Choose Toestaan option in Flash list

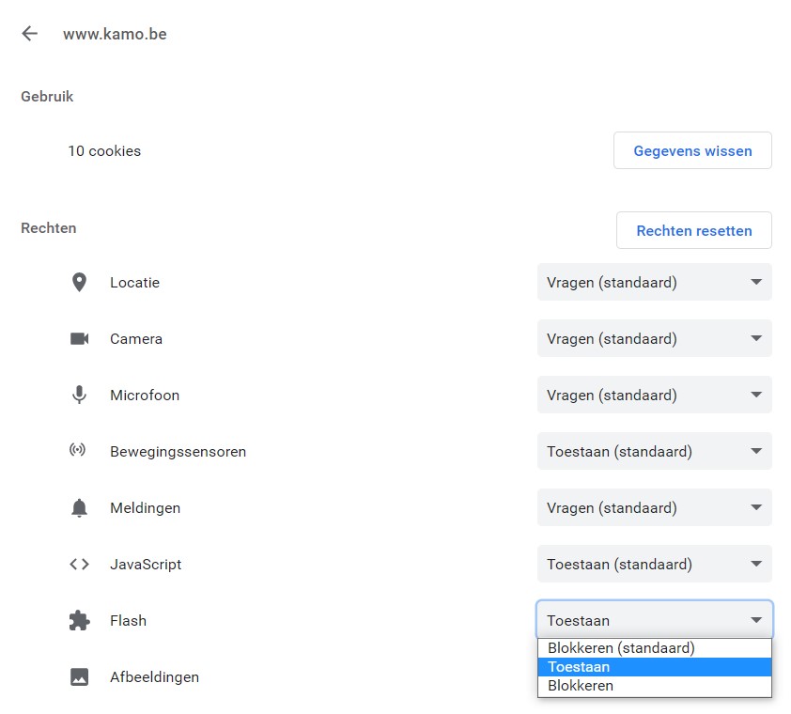[654, 667]
